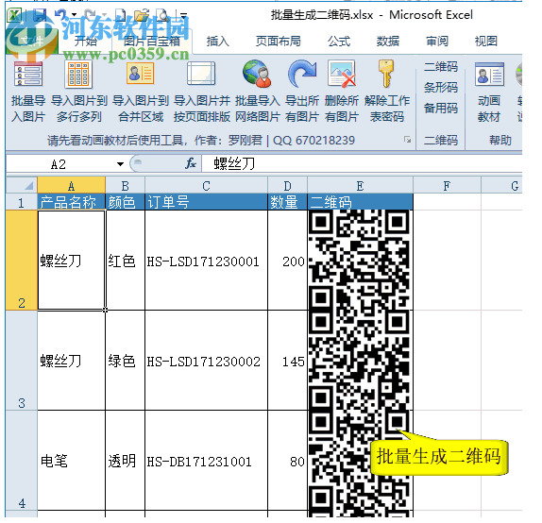Click header cell 颜色
Image resolution: width=542 pixels, height=523 pixels.
click(x=126, y=202)
